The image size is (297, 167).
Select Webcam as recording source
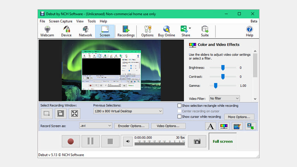click(x=47, y=31)
